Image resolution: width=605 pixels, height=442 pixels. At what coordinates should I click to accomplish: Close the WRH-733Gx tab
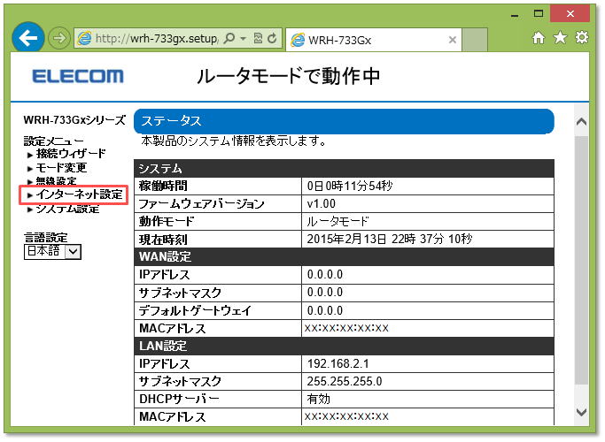pos(453,40)
